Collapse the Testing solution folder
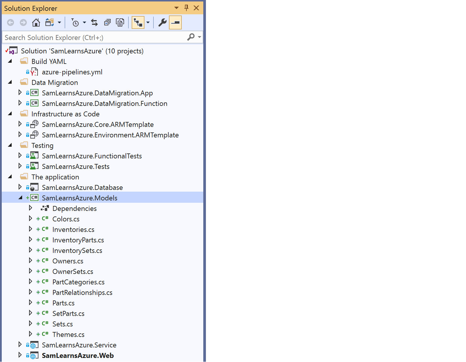Image resolution: width=466 pixels, height=362 pixels. [x=10, y=145]
